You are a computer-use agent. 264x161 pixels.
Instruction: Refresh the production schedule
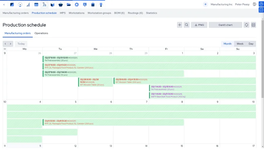[x=246, y=25]
